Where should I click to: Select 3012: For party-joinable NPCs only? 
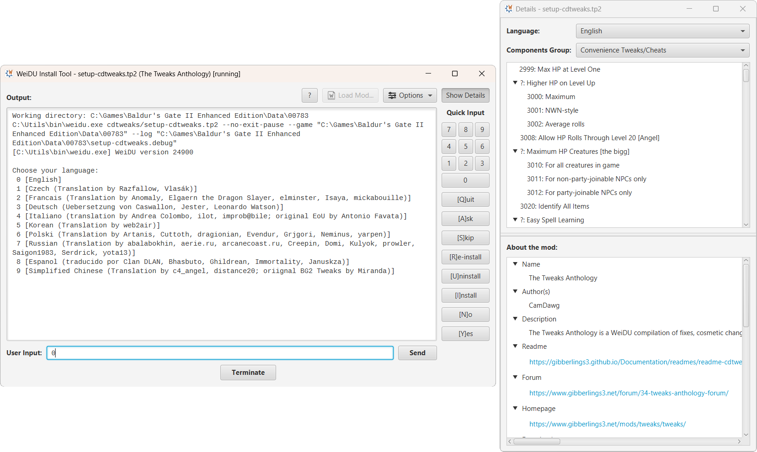[579, 193]
